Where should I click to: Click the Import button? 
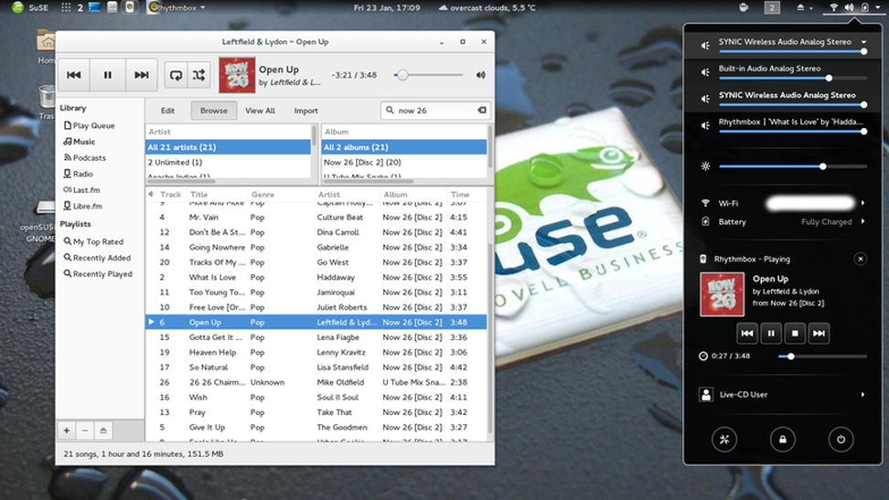tap(305, 111)
